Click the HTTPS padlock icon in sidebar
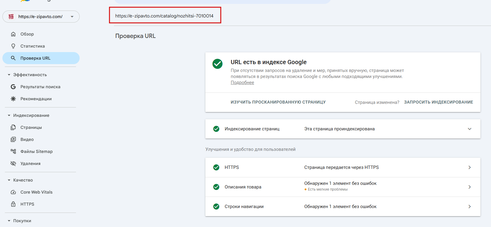Viewport: 491px width, 227px height. pyautogui.click(x=13, y=204)
